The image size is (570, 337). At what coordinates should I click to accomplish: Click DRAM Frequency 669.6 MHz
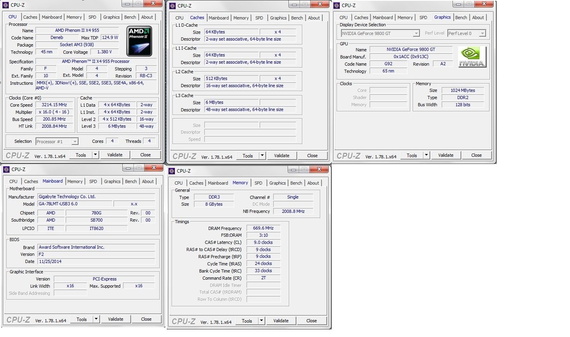[x=263, y=228]
